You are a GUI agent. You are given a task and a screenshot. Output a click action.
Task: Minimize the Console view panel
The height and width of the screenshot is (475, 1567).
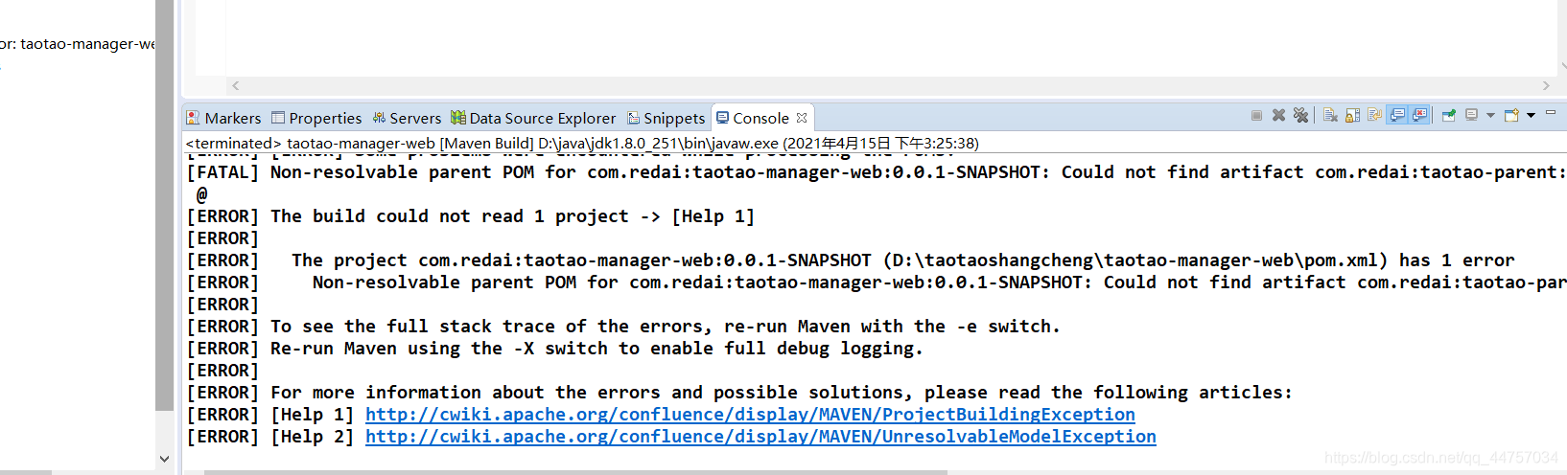click(1551, 113)
